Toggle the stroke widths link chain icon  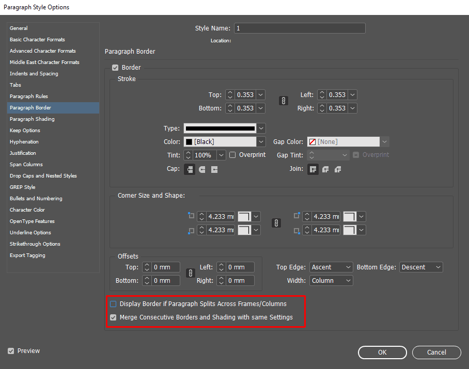283,101
